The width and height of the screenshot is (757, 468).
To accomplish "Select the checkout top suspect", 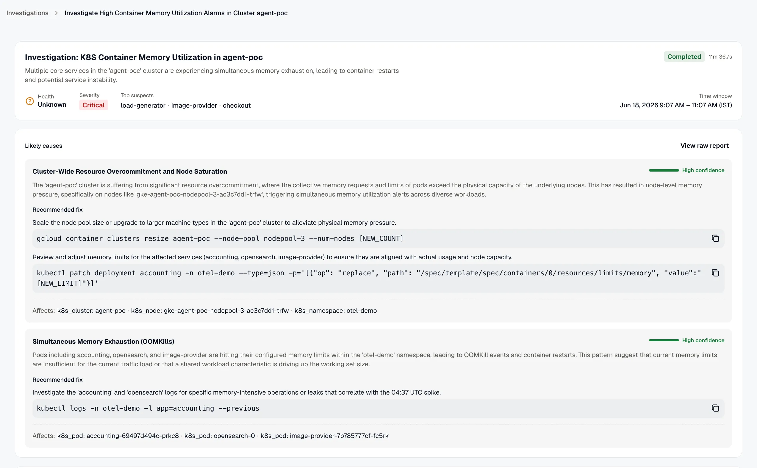I will (x=237, y=105).
